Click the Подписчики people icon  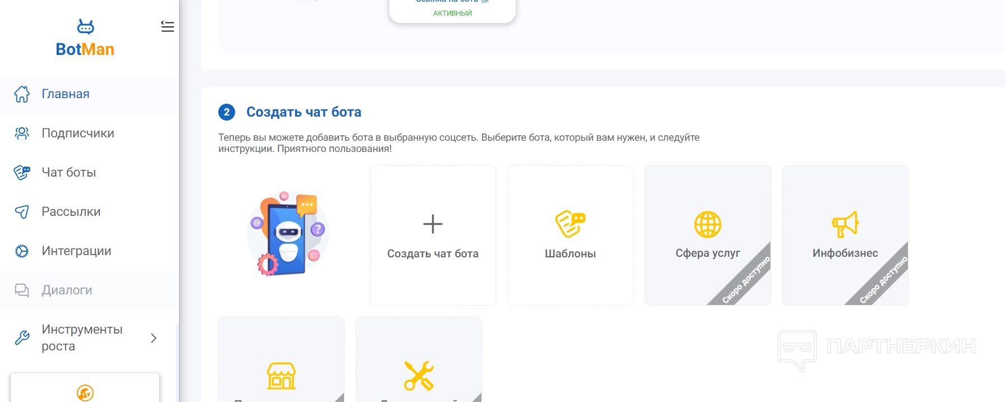22,133
